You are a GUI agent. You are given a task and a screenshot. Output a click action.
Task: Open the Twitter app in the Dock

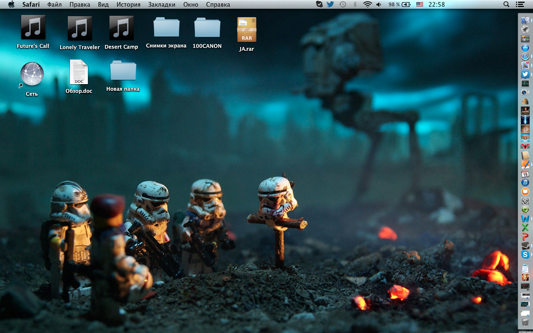(525, 75)
